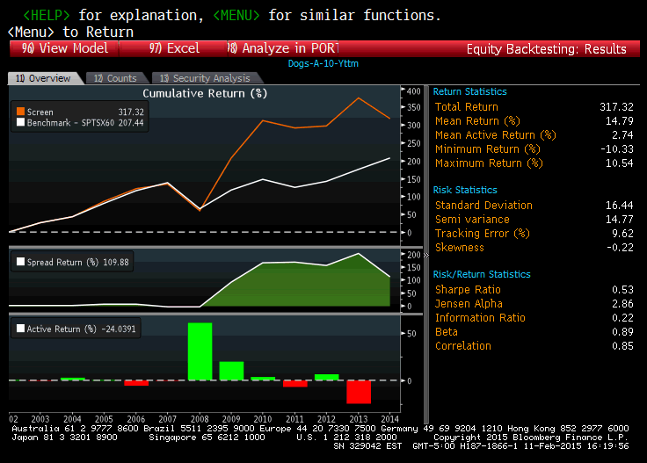Click the Risk/Return Statistics heading
Viewport: 647px width, 463px height.
(482, 274)
